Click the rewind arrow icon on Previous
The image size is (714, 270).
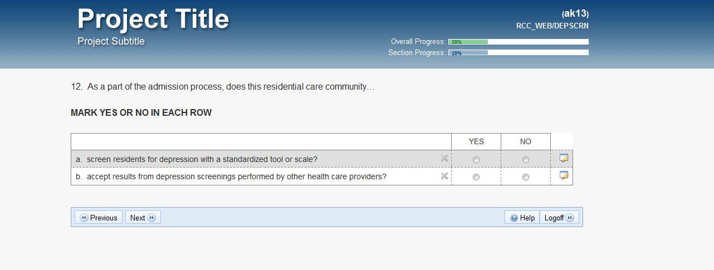coord(84,218)
